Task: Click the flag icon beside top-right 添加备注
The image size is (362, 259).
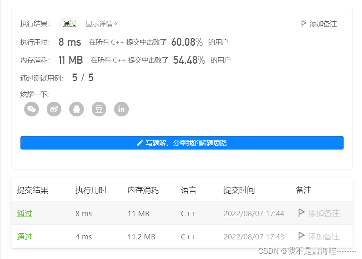Action: coord(304,24)
